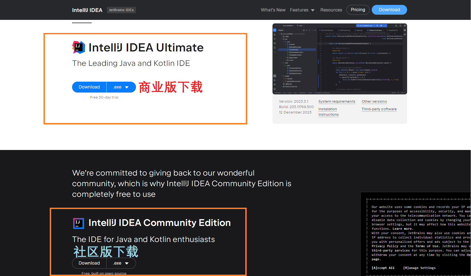Open the System requirements link

point(337,102)
